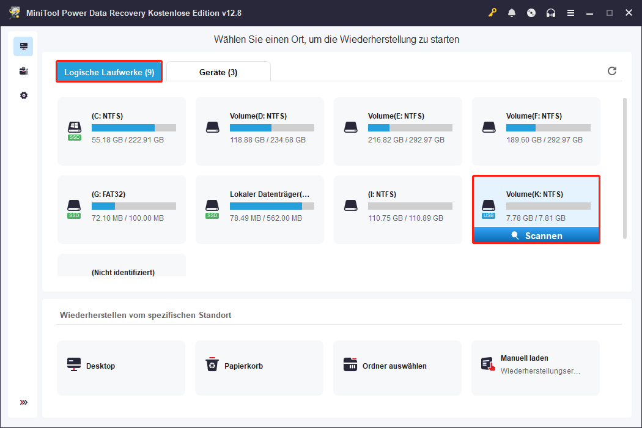642x428 pixels.
Task: Open the notification bell
Action: tap(511, 13)
